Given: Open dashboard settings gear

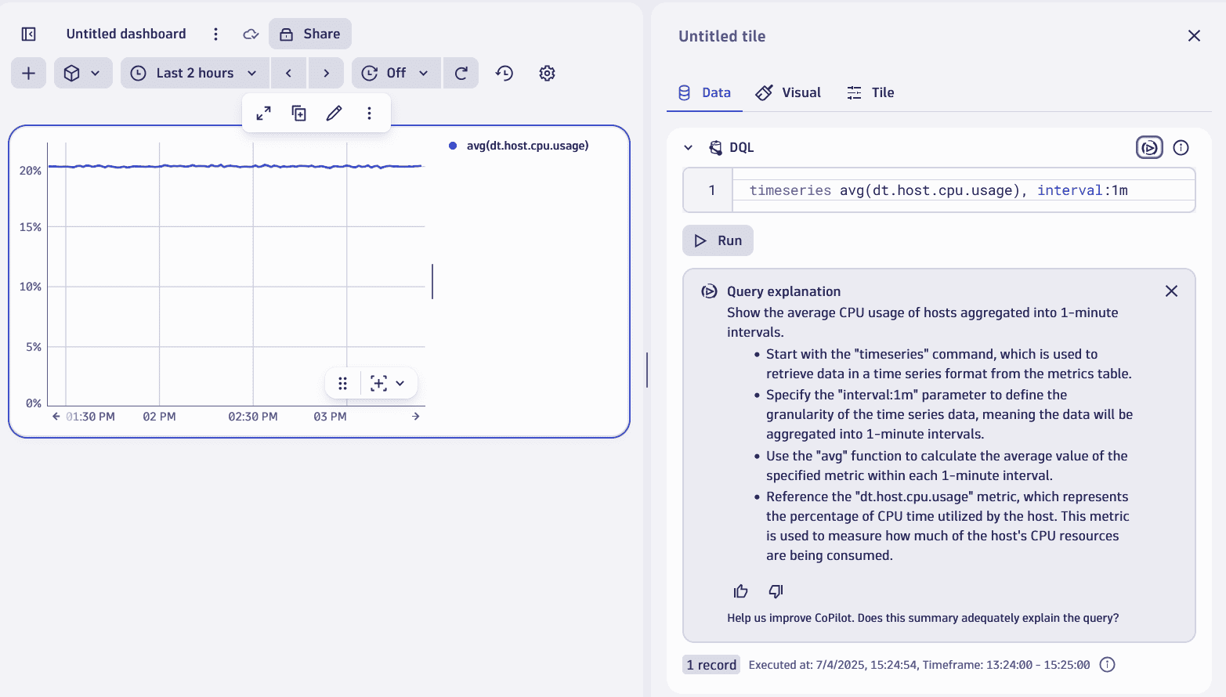Looking at the screenshot, I should [547, 73].
